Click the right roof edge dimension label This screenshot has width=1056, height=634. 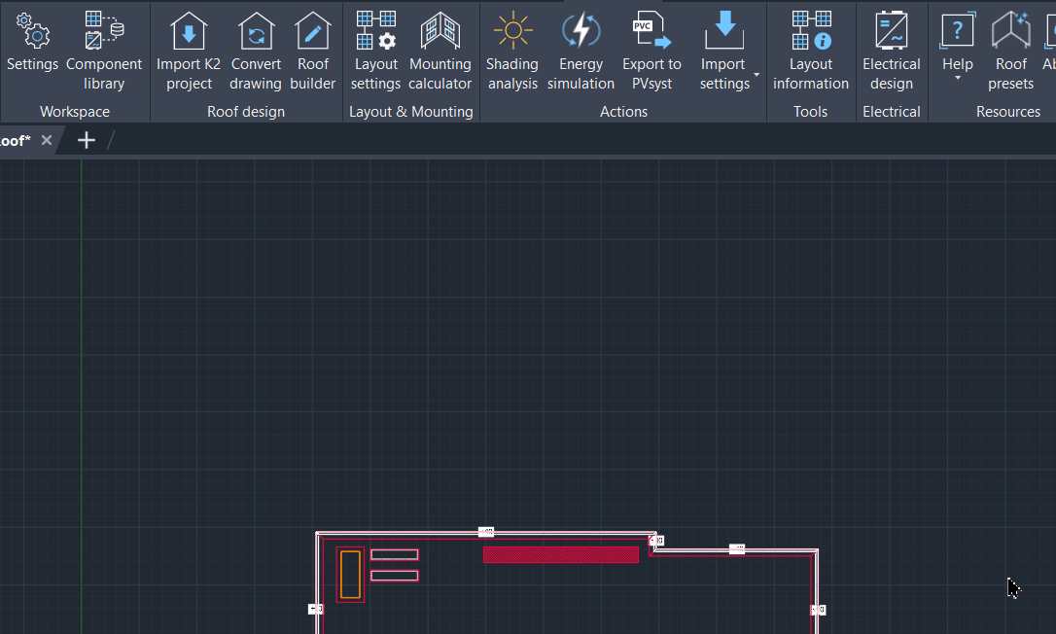819,610
